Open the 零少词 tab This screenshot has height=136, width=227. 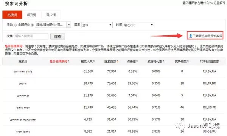pyautogui.click(x=51, y=15)
